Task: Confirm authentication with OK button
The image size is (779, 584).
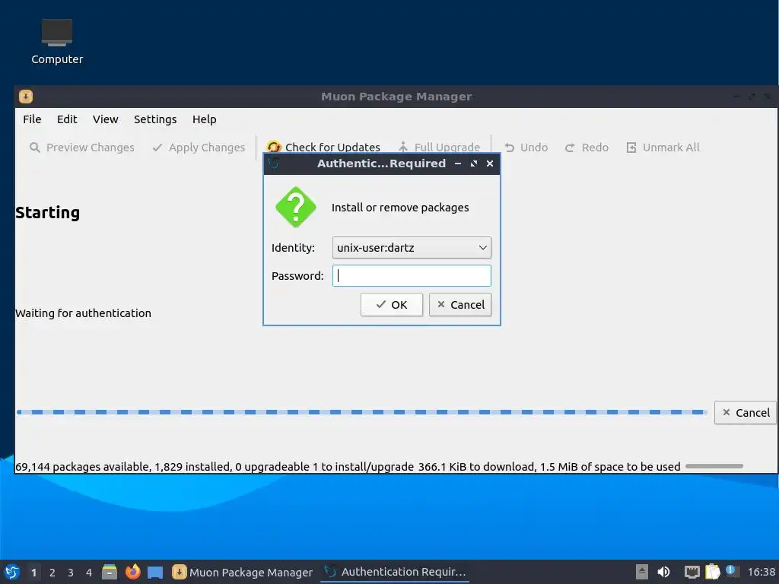Action: (x=392, y=304)
